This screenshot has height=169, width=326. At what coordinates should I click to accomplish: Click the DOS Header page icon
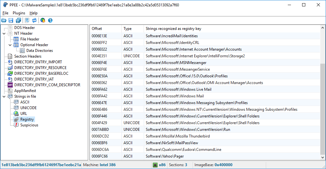[x=10, y=28]
